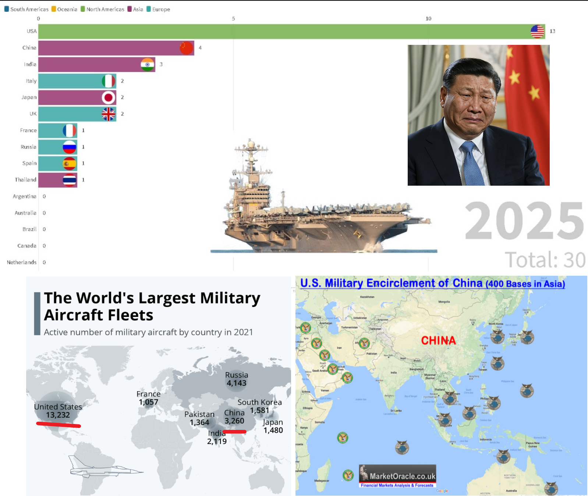Click the Thailand flag icon

pos(70,180)
